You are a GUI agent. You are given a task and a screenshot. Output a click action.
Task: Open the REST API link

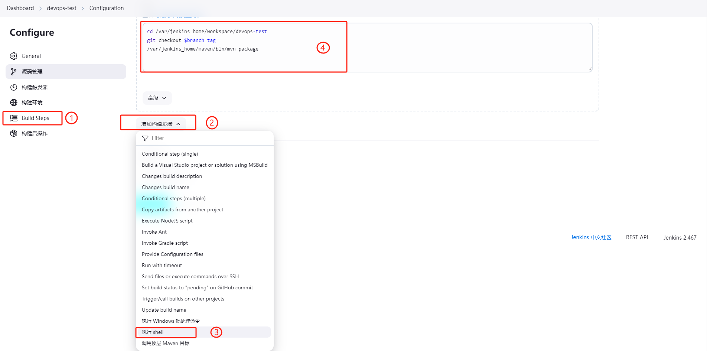[637, 237]
